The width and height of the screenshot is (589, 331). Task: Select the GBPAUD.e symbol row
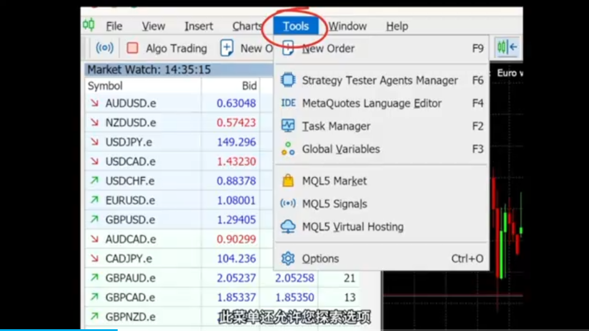(x=221, y=278)
